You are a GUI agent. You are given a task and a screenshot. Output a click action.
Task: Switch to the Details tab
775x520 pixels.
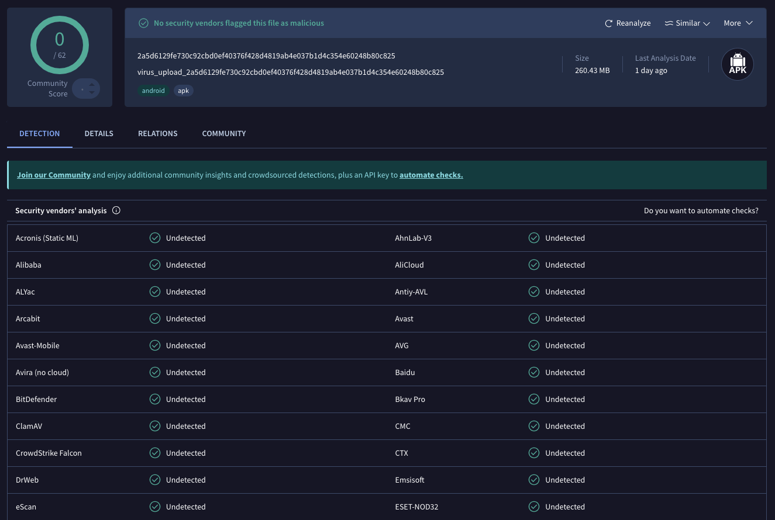(99, 134)
